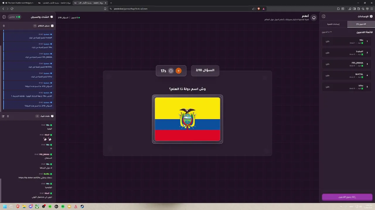Click the list icon in stream chat header
The width and height of the screenshot is (375, 210).
[x=3, y=116]
